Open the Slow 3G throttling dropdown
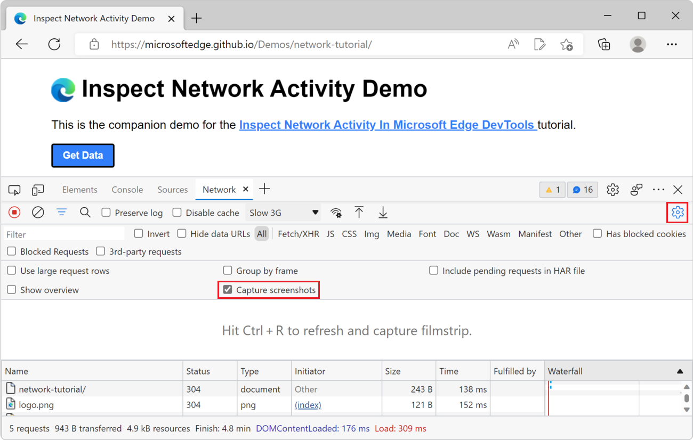693x440 pixels. tap(283, 212)
